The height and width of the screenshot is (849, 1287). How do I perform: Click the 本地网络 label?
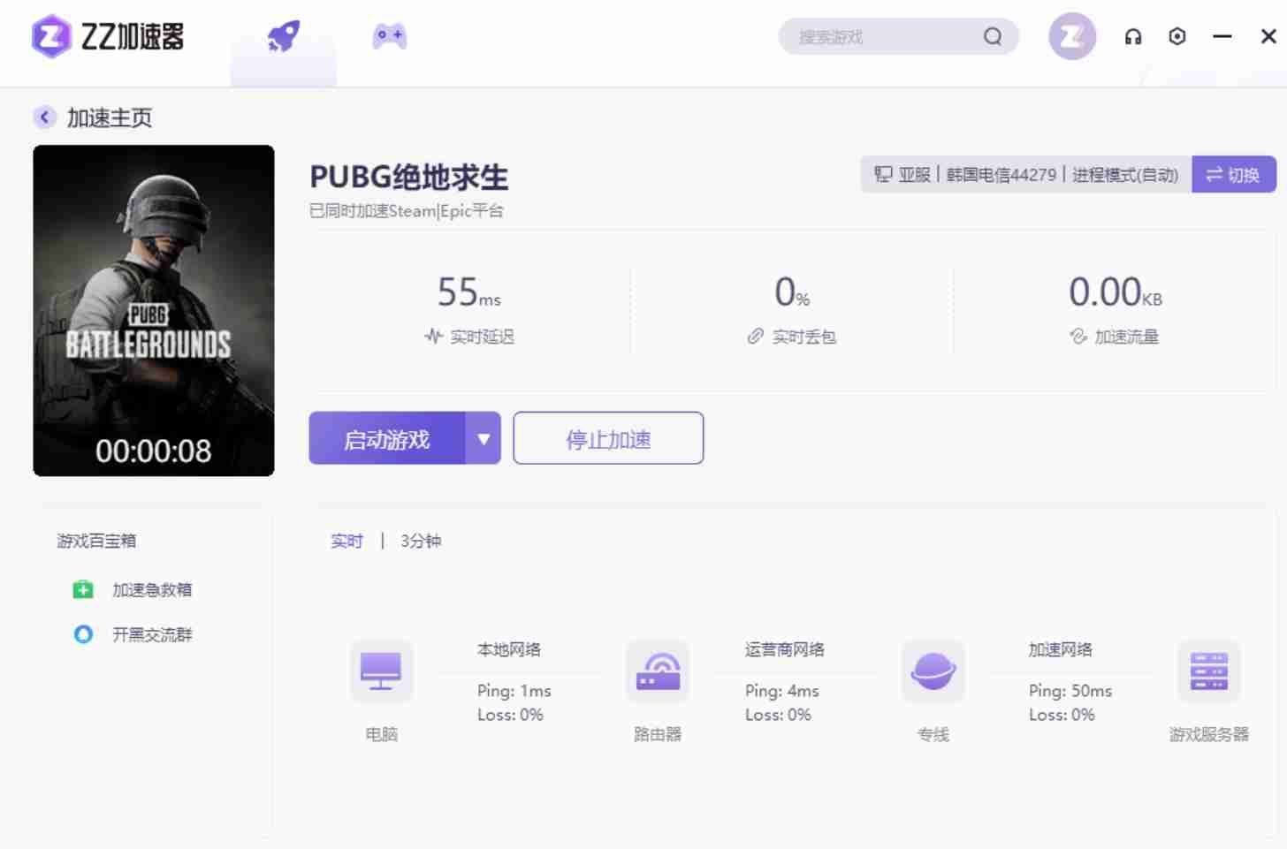[509, 649]
